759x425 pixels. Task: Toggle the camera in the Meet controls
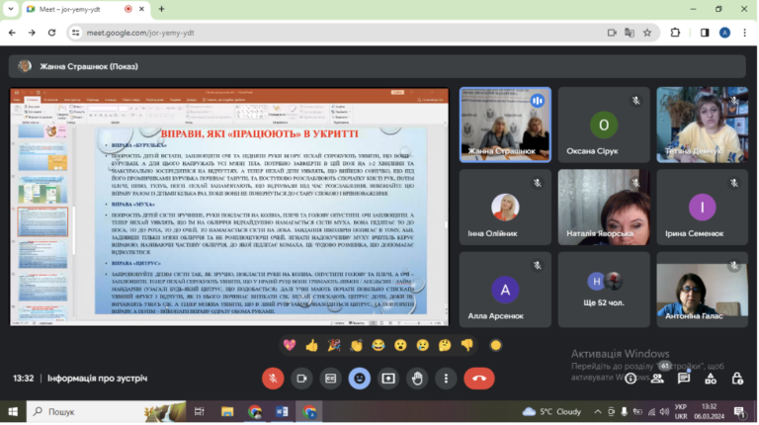301,379
